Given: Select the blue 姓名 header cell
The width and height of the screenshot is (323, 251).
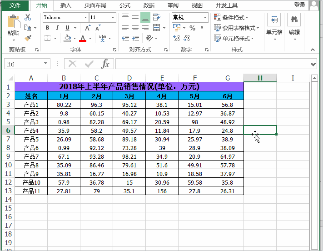Looking at the screenshot, I should [x=31, y=95].
